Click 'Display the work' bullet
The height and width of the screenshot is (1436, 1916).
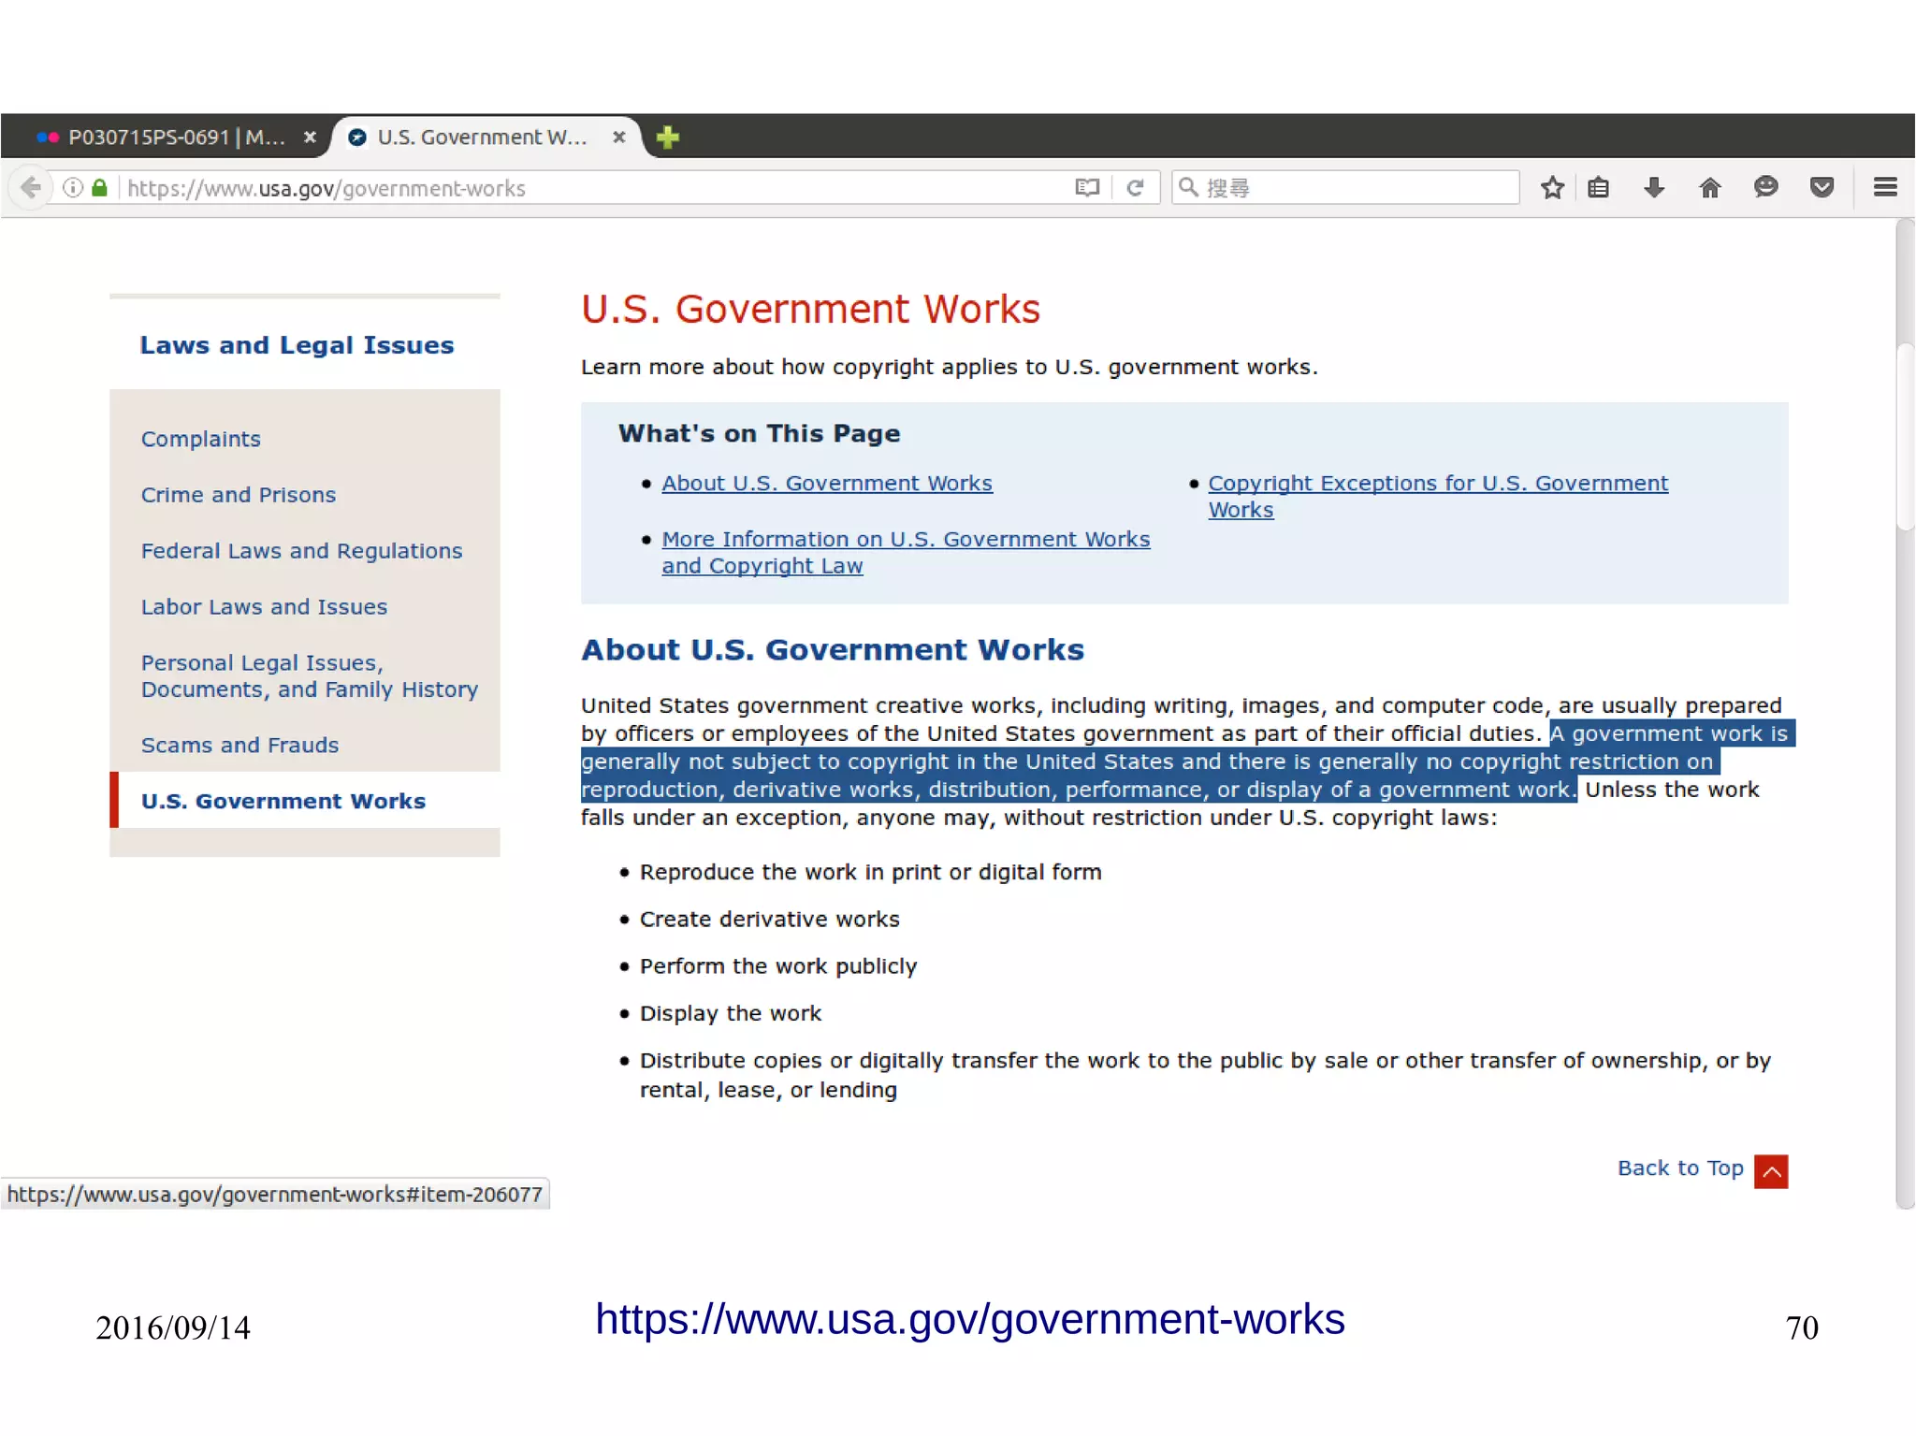tap(730, 1013)
